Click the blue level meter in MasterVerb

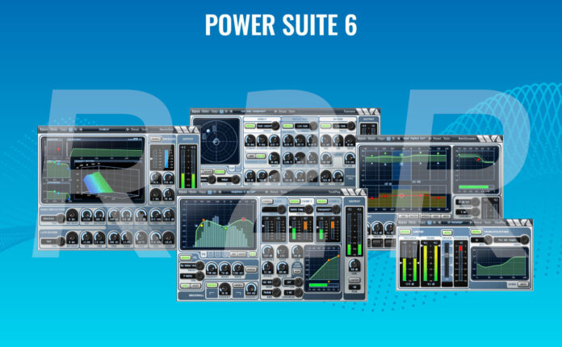click(166, 159)
